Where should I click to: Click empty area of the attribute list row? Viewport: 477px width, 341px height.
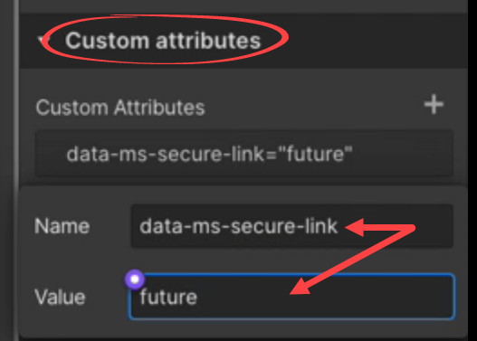(x=402, y=154)
